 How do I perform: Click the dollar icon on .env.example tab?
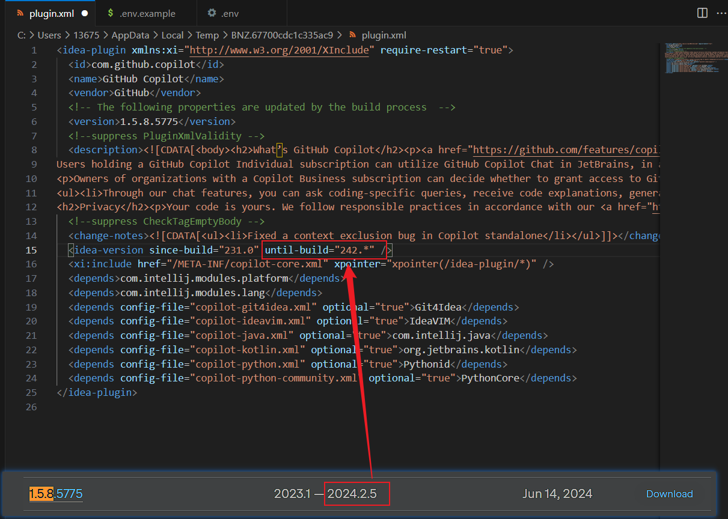tap(111, 13)
